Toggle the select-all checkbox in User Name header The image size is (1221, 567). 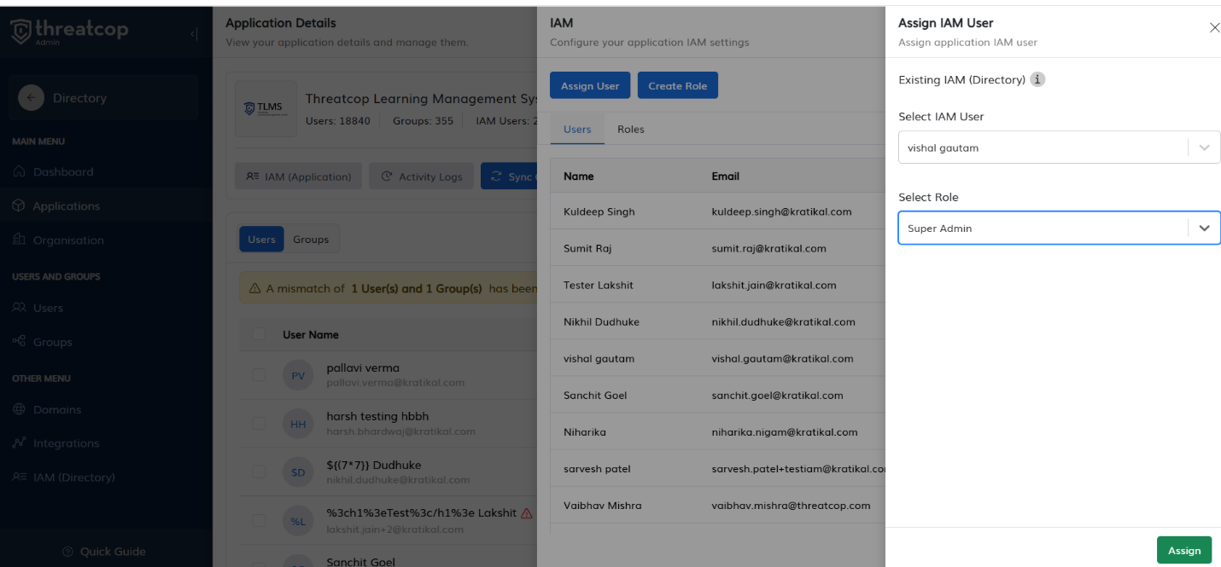[259, 334]
